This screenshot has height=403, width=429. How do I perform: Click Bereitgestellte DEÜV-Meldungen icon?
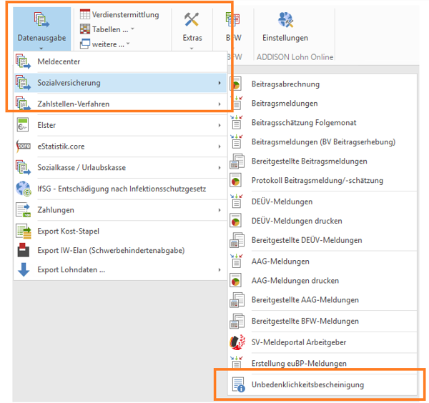click(237, 240)
